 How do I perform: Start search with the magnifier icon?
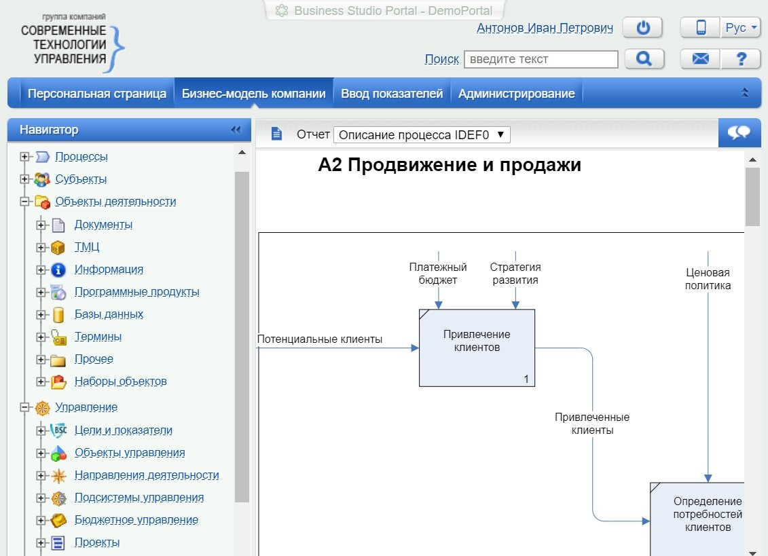coord(644,59)
